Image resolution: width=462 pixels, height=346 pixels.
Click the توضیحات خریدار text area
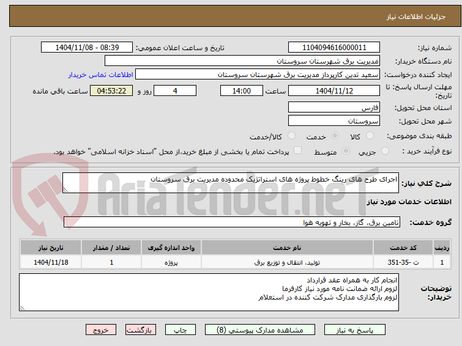click(209, 292)
